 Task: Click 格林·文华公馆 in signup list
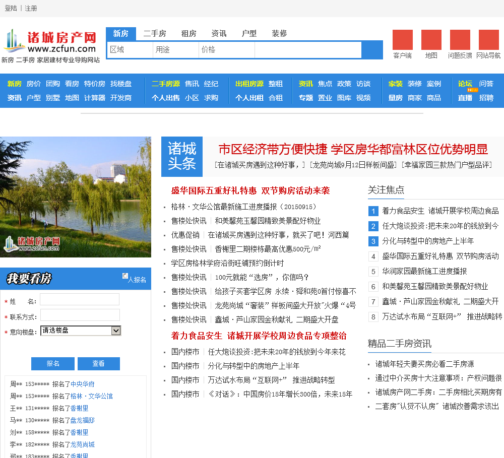coord(92,397)
